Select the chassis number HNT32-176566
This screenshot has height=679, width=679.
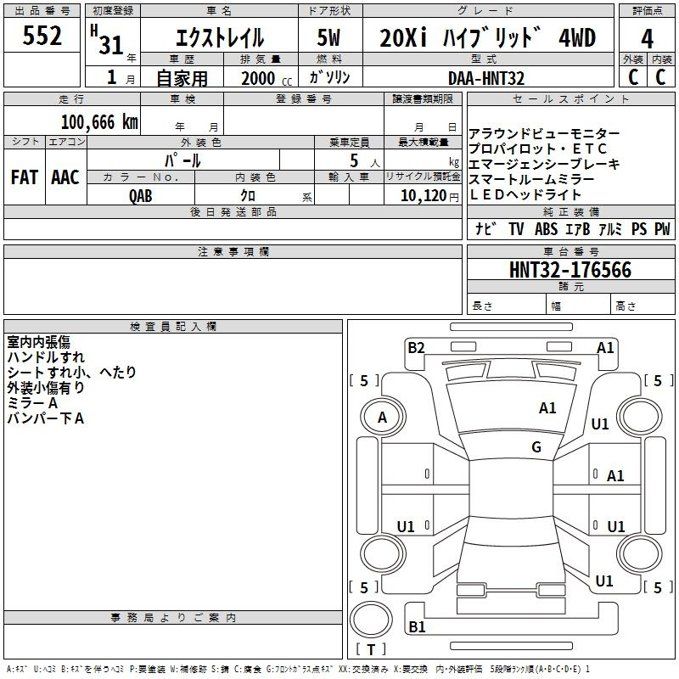tap(570, 270)
